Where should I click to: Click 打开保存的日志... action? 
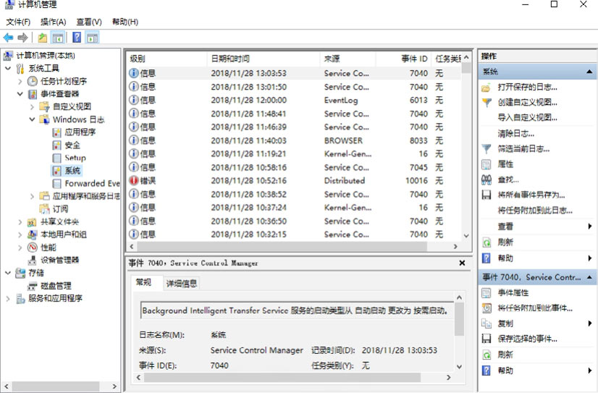pos(527,87)
